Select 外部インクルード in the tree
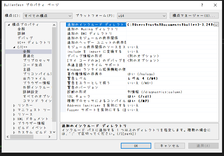 37,88
